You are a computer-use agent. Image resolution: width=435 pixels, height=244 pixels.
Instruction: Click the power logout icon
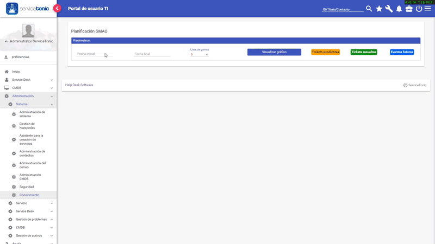tap(419, 9)
